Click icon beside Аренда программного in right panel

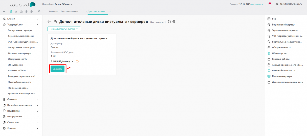pos(269,65)
